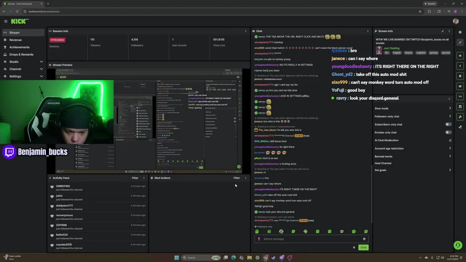466x262 pixels.
Task: Click the wrench icon in the right rail
Action: [460, 117]
